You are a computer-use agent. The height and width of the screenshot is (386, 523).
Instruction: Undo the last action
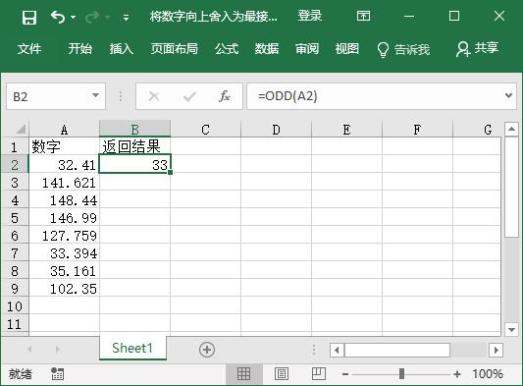coord(57,17)
